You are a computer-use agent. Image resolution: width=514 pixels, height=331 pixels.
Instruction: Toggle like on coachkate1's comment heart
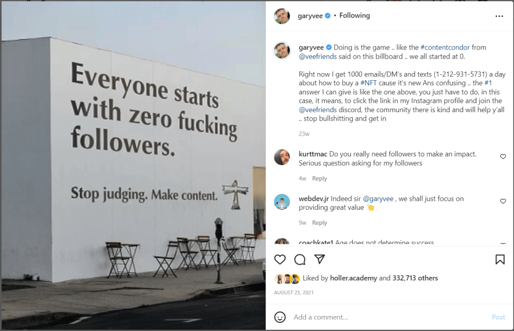click(503, 244)
